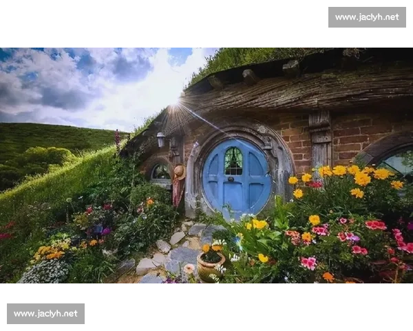Click the small round window at left
This screenshot has height=331, width=413.
pos(160,172)
